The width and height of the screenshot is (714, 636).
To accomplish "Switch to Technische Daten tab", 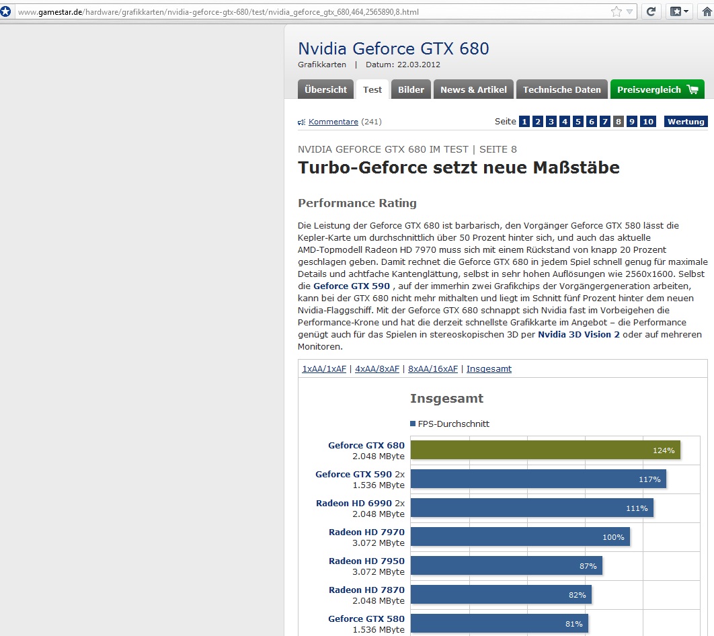I will pos(561,89).
